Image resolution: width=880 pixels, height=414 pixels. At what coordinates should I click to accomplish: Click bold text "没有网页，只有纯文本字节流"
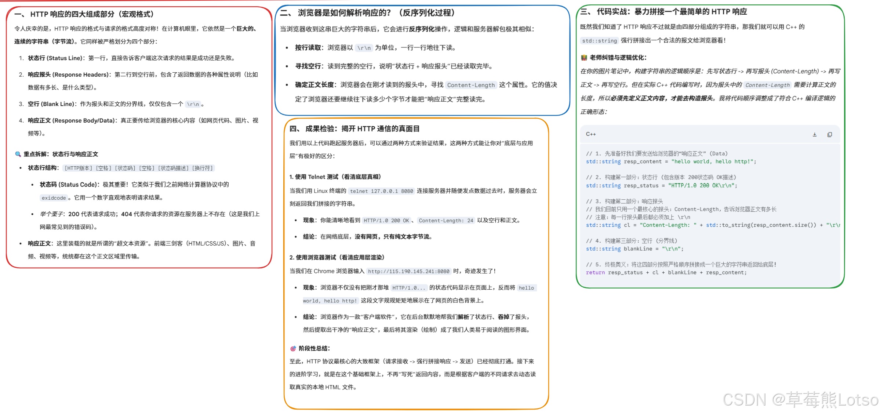pyautogui.click(x=392, y=237)
